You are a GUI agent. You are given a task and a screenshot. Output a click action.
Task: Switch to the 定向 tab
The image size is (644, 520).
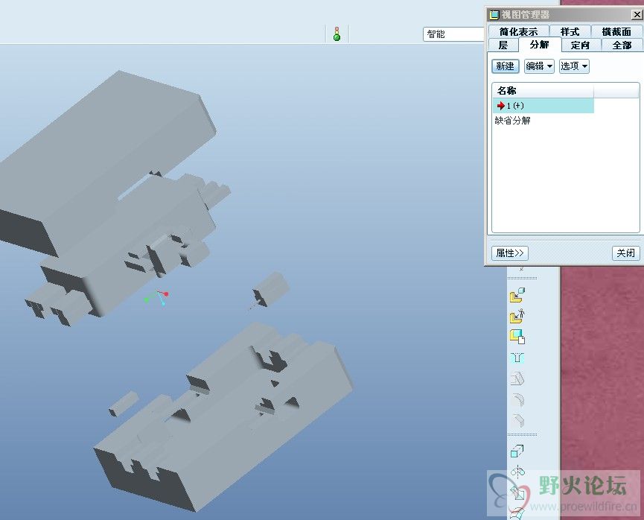tap(581, 45)
